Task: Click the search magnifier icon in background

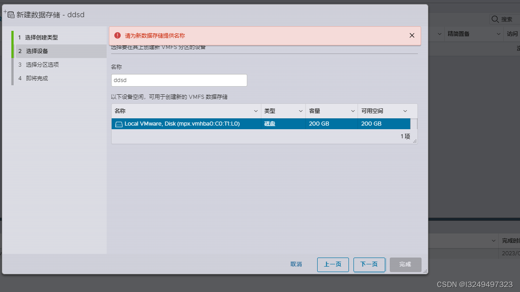Action: (495, 19)
